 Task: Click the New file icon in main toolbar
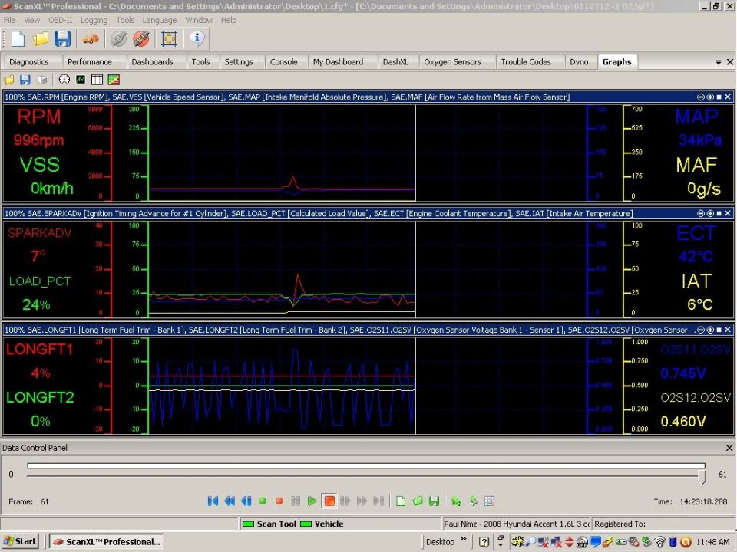pos(18,39)
